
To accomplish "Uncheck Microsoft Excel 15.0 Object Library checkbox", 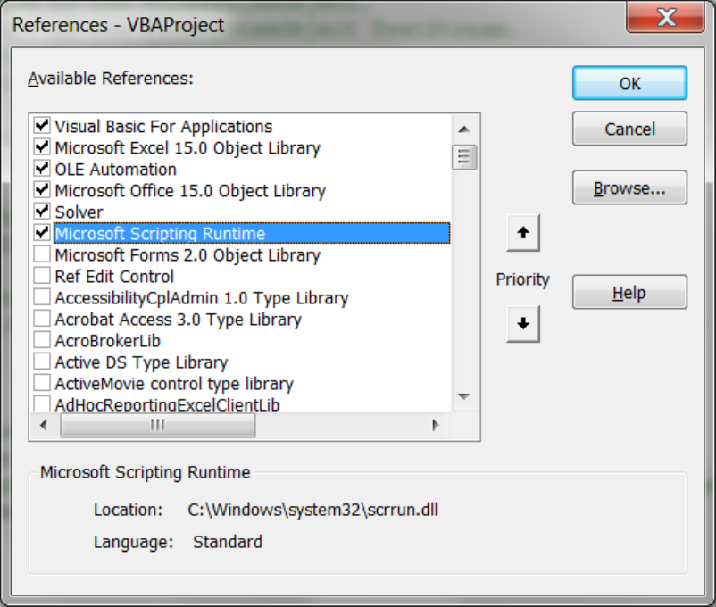I will click(42, 147).
